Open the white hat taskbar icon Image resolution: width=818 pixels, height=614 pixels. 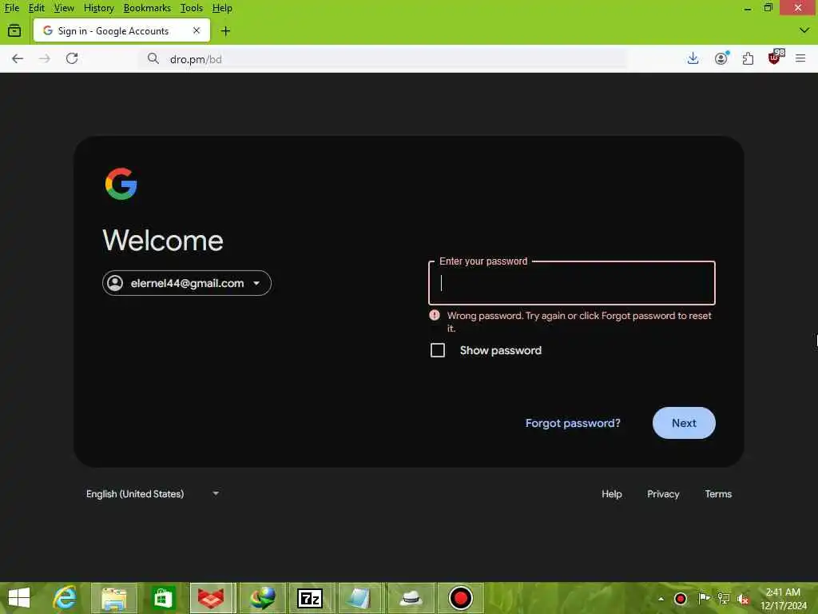411,598
